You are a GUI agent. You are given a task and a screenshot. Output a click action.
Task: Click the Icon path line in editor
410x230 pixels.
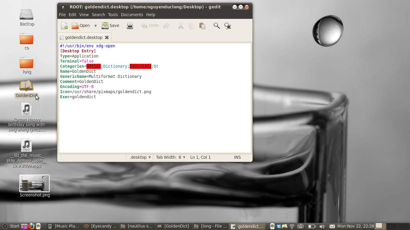click(106, 92)
